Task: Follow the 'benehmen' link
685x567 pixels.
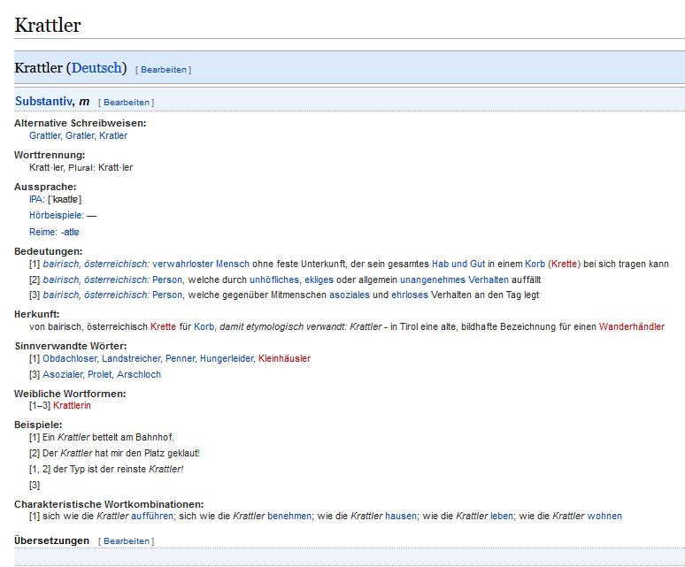Action: coord(289,516)
